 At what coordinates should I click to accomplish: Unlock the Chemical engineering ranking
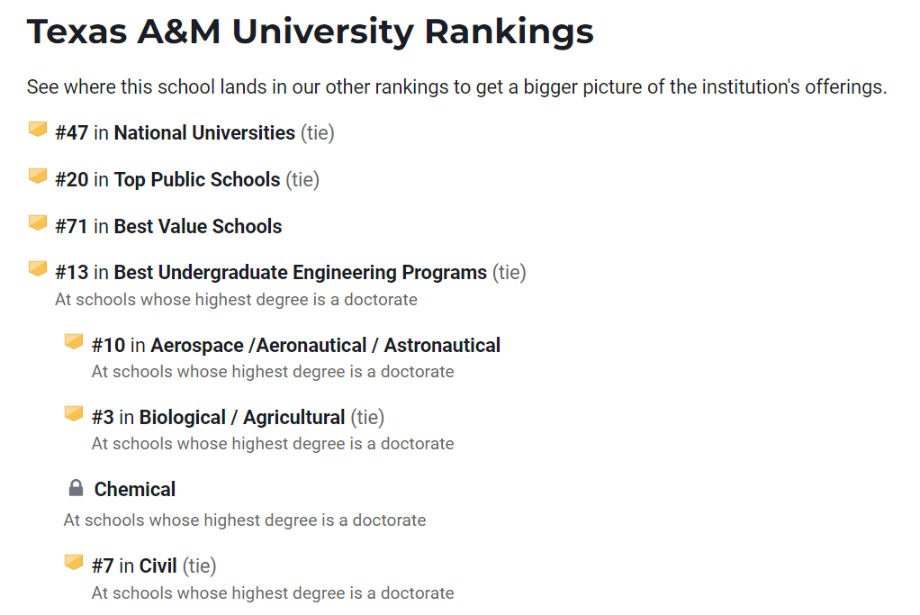(x=135, y=490)
